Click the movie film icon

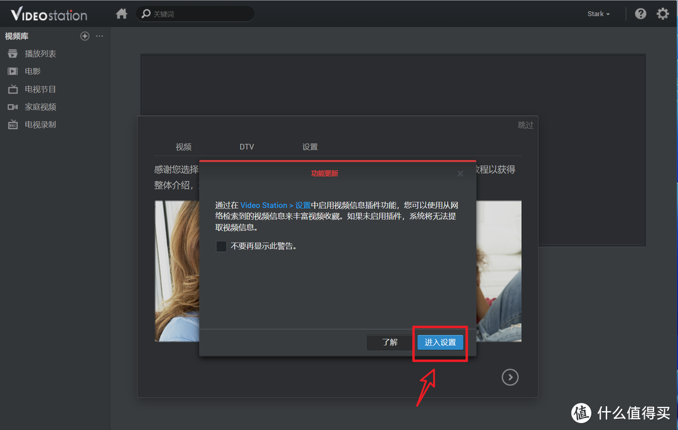pos(13,71)
